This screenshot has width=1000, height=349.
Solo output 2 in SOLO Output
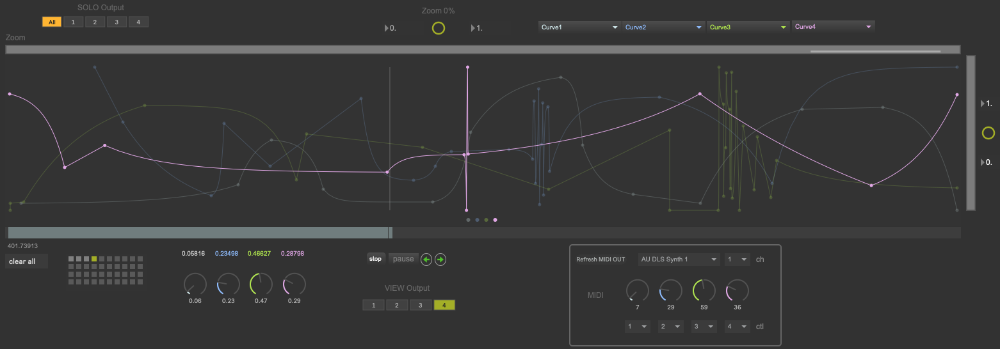[95, 22]
